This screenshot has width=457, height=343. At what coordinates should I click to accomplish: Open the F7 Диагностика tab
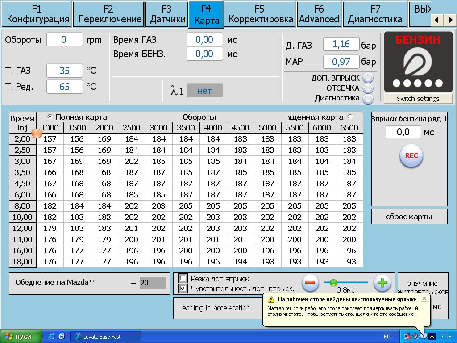point(375,14)
